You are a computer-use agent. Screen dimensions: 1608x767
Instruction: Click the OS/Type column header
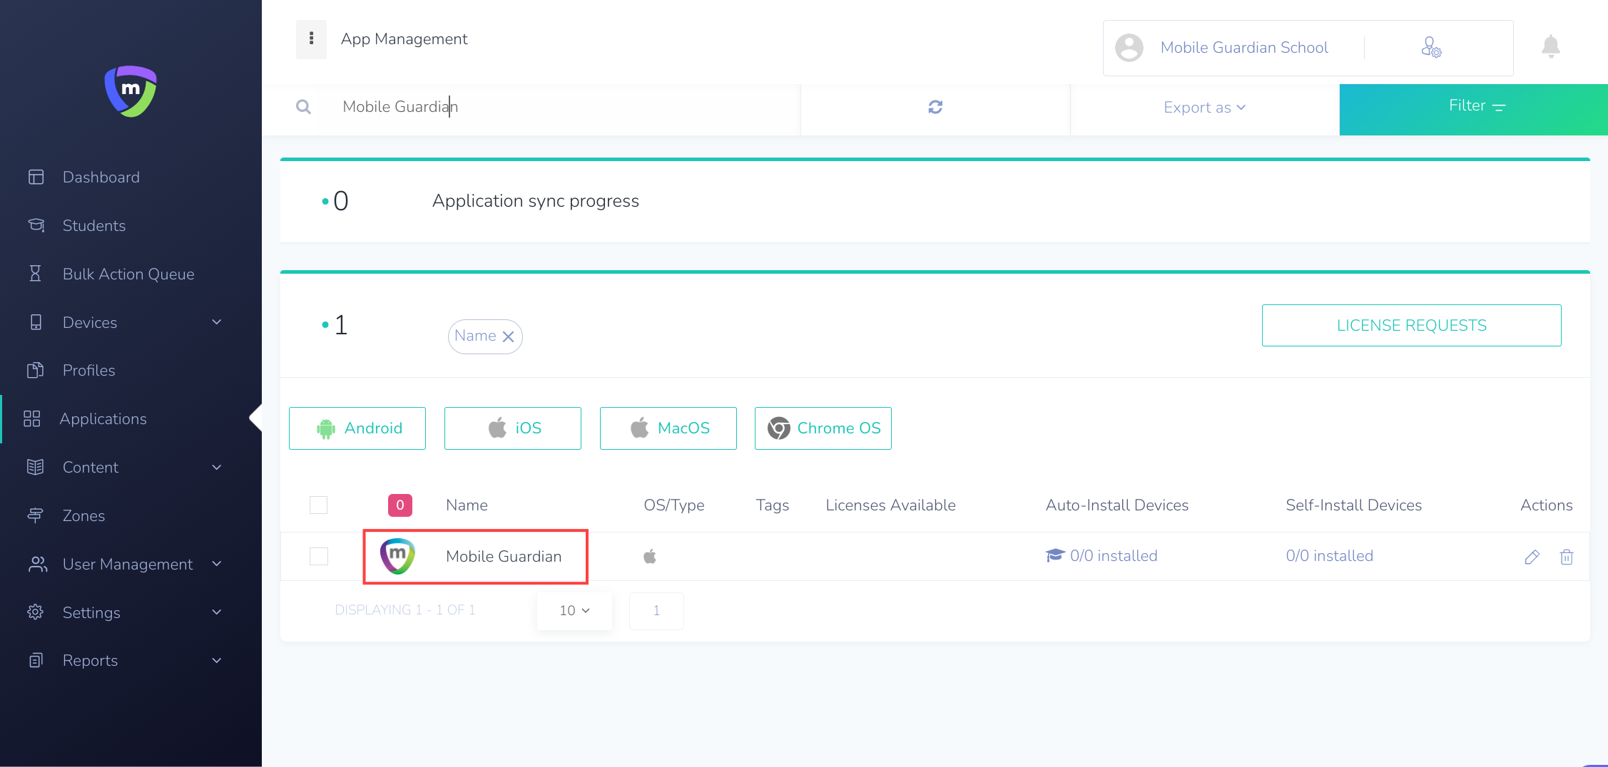(x=674, y=505)
